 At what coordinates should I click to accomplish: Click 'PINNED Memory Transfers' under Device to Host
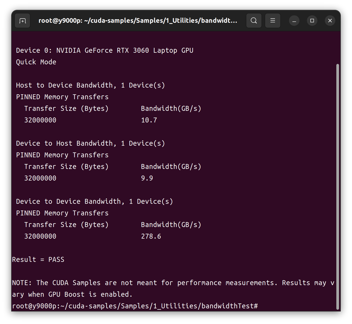coord(62,155)
